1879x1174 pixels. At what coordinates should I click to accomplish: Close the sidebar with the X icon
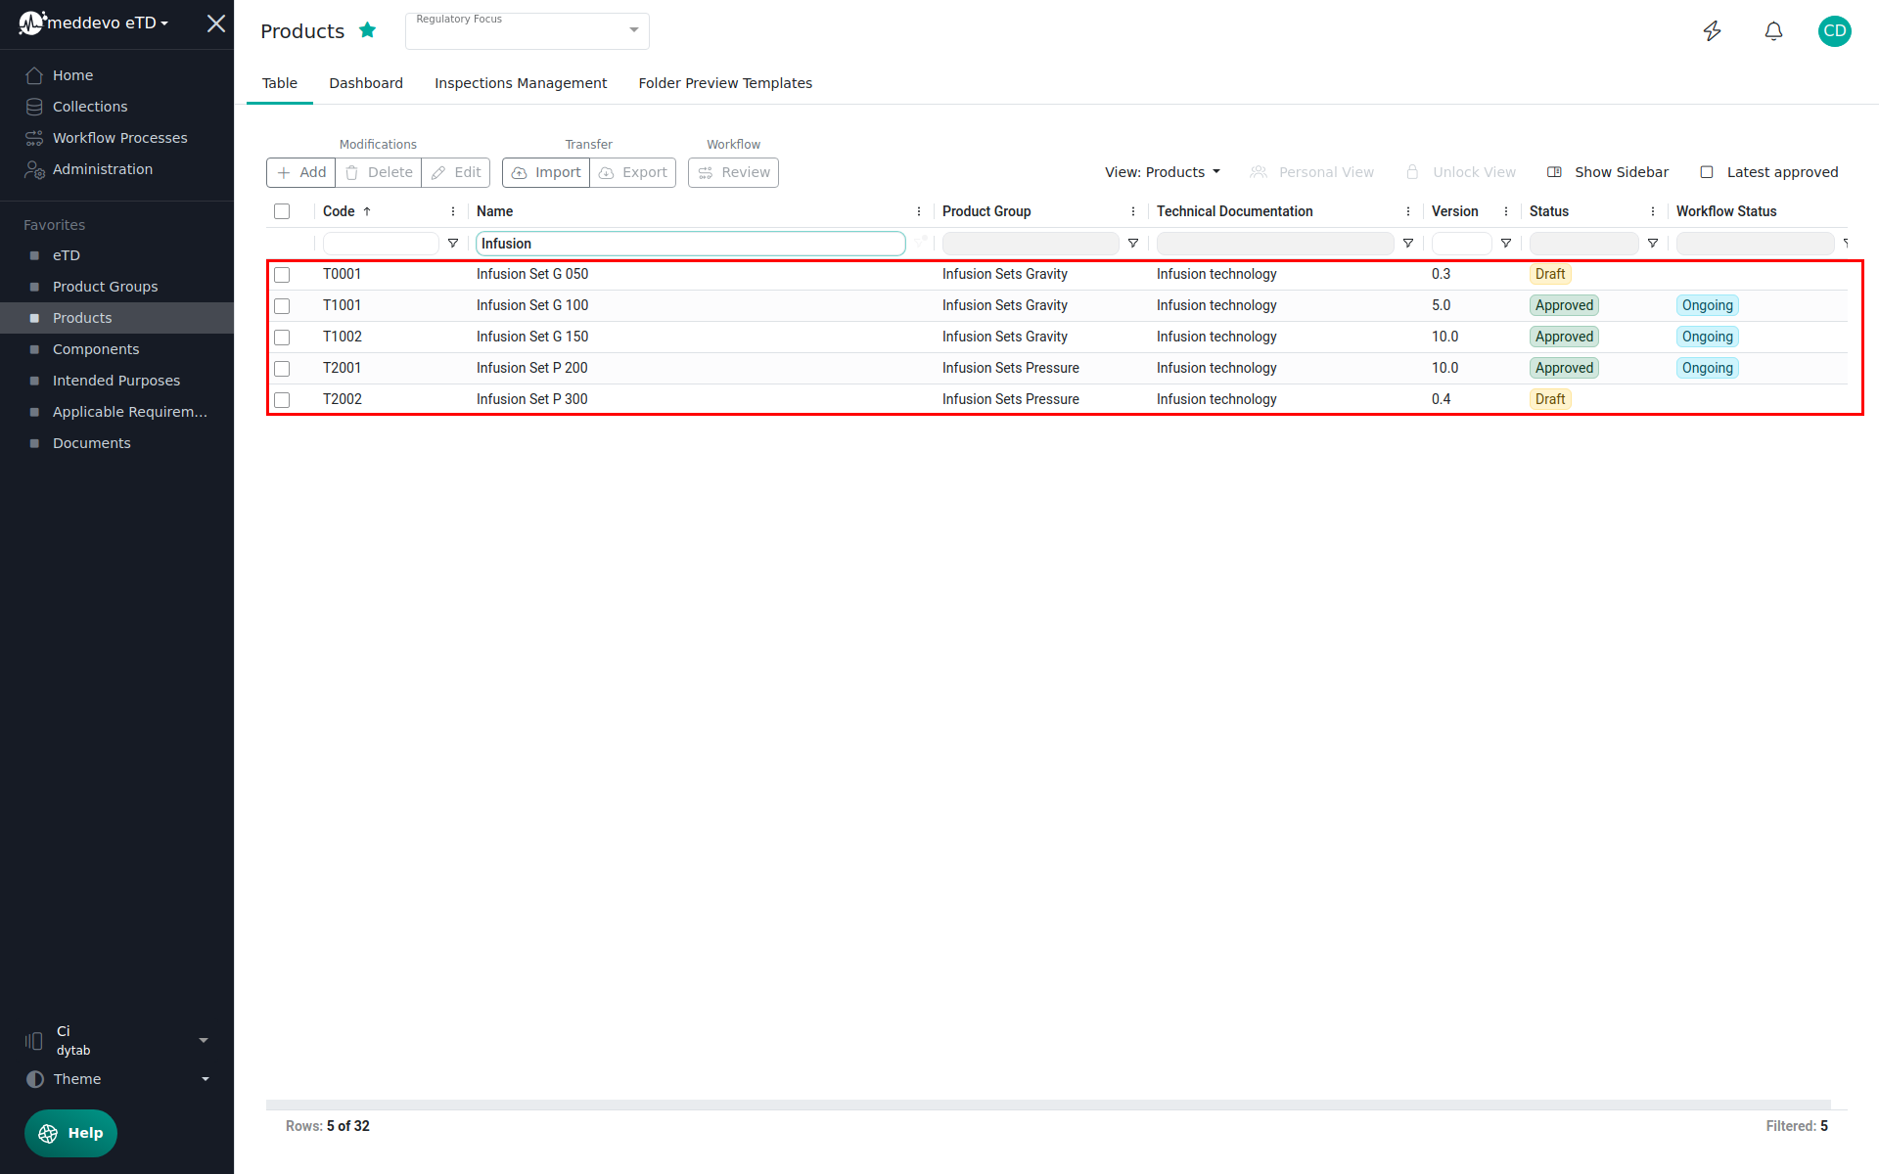[216, 23]
